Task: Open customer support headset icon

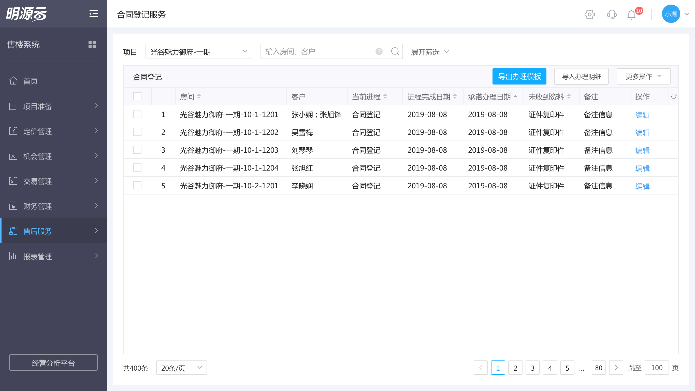Action: click(612, 14)
